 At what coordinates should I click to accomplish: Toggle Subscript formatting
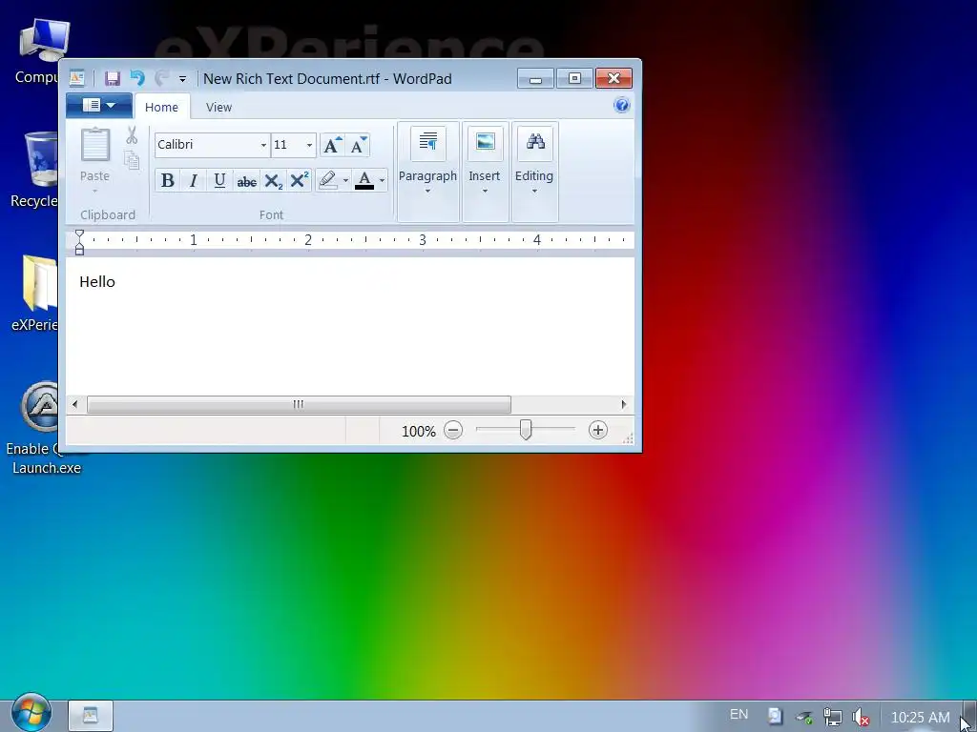pos(274,180)
